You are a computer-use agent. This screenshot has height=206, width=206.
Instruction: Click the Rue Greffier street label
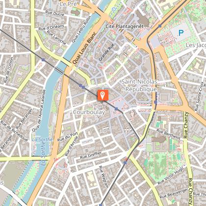coord(91,155)
